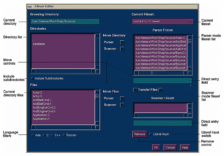224x156 pixels.
Task: Click Directories list scroll down arrow
Action: (x=97, y=67)
